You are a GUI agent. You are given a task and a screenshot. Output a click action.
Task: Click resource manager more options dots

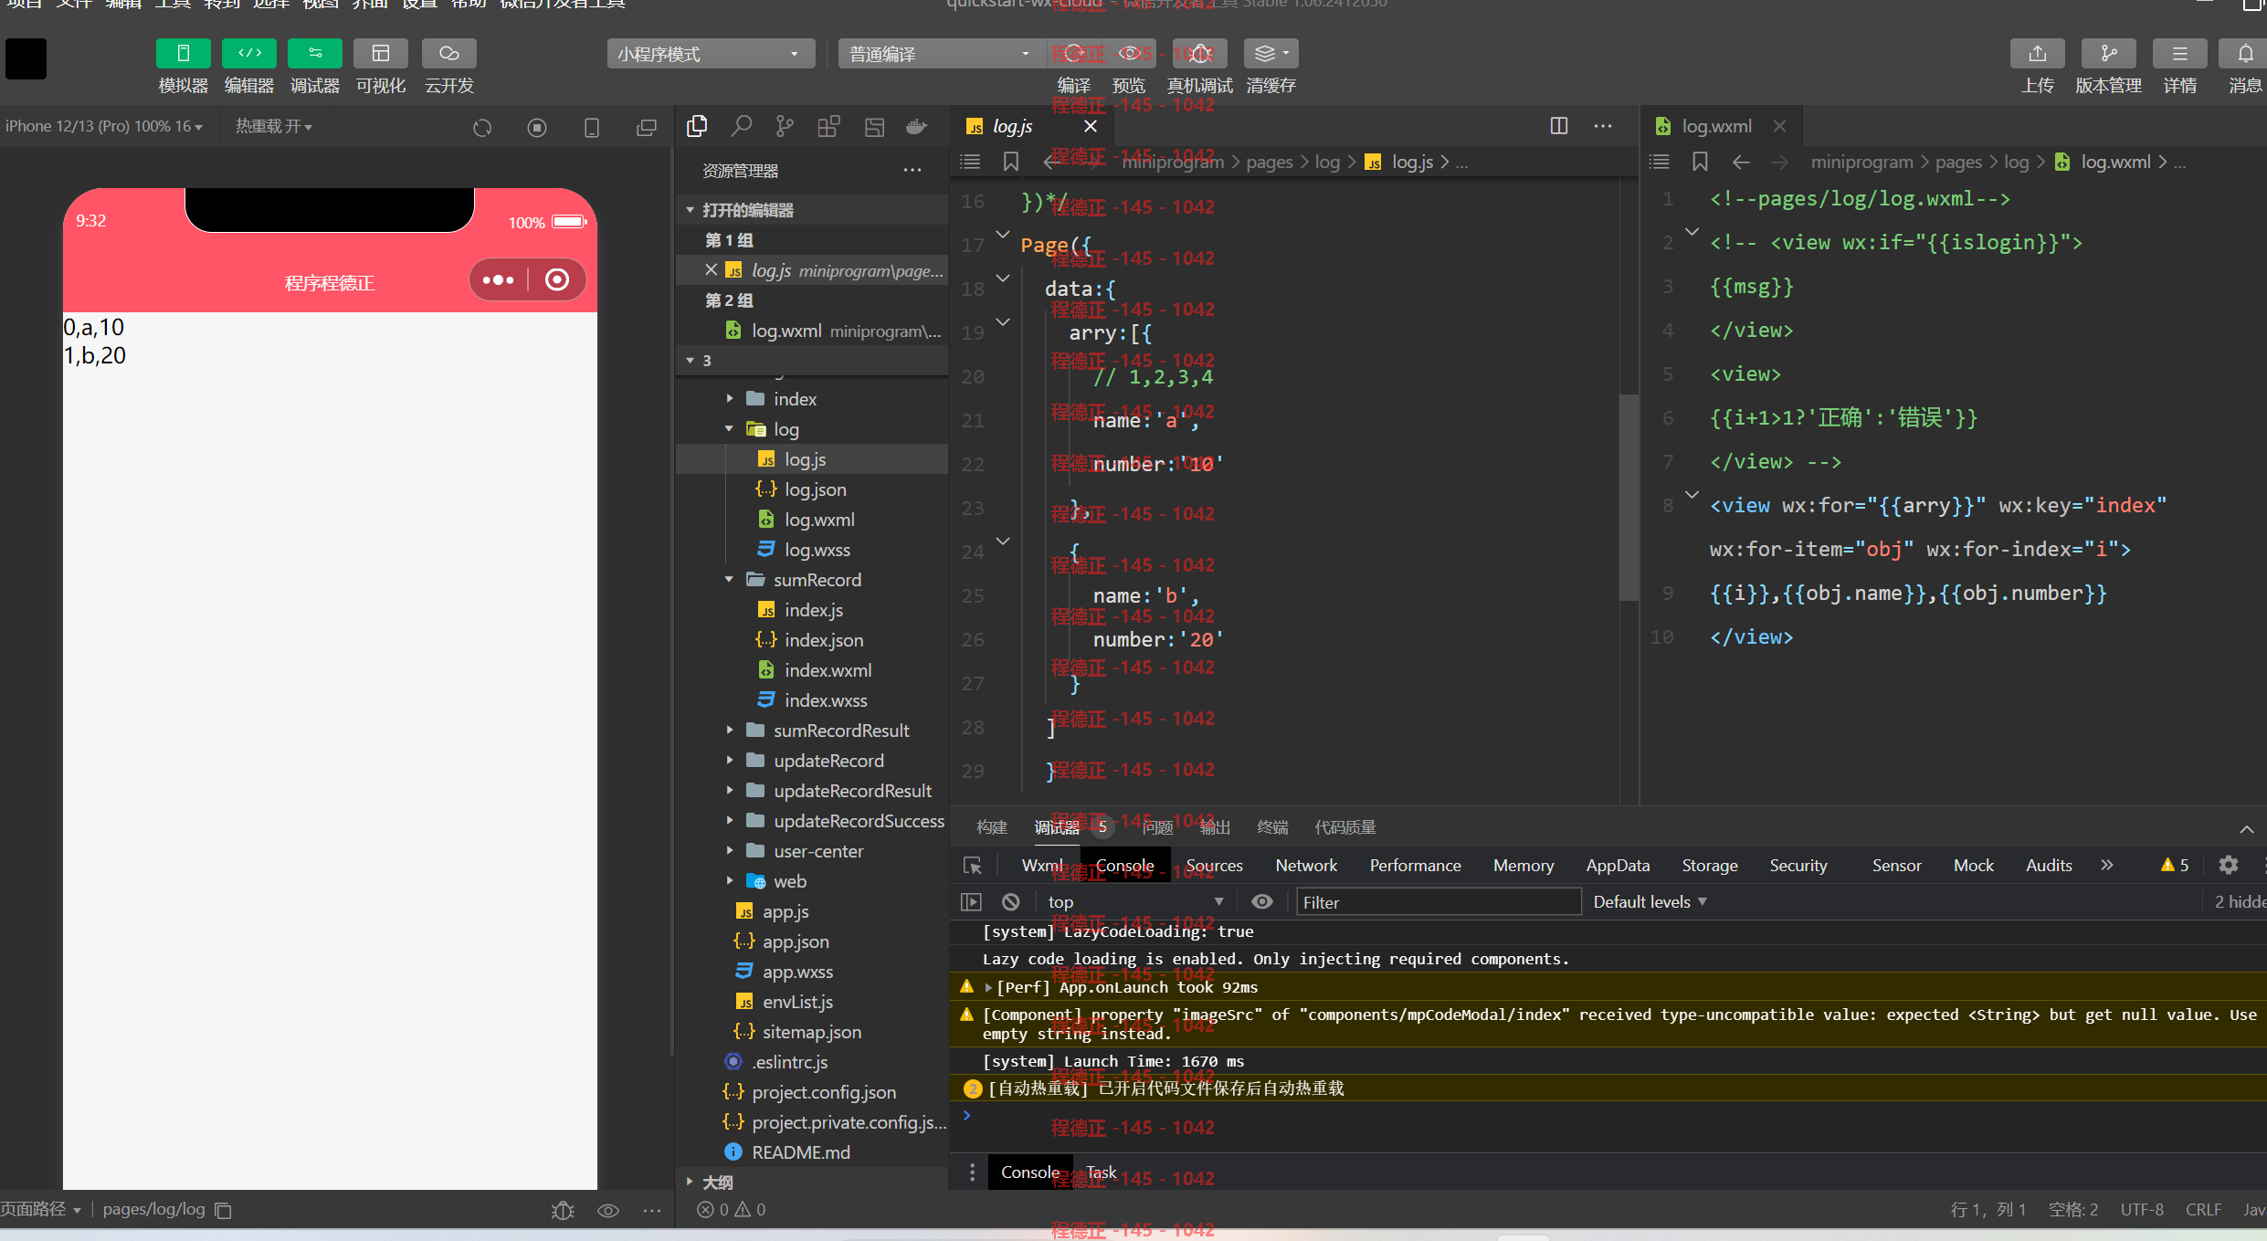[912, 170]
